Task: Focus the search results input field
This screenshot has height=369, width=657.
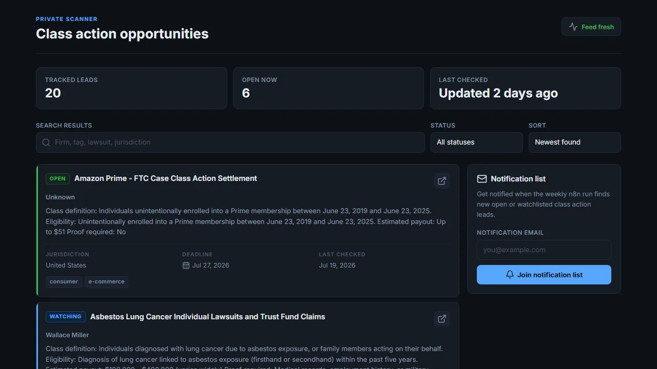Action: tap(230, 142)
